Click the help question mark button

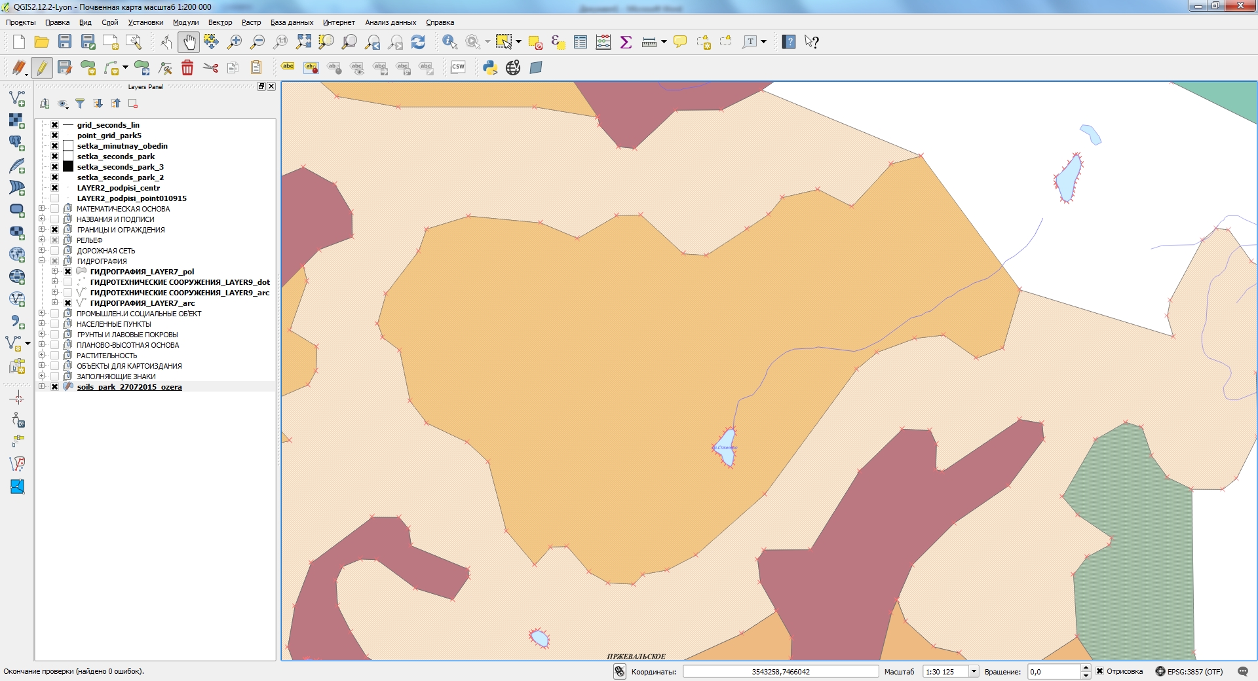point(790,41)
